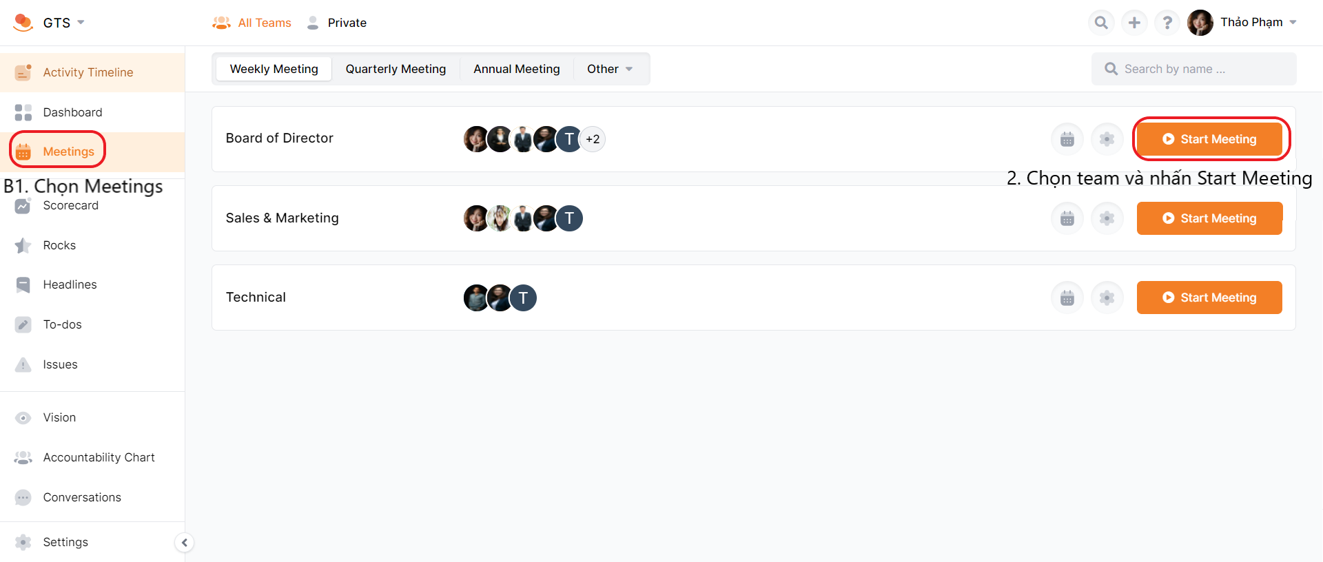Click the search magnifier icon in header
Viewport: 1323px width, 562px height.
(x=1101, y=23)
